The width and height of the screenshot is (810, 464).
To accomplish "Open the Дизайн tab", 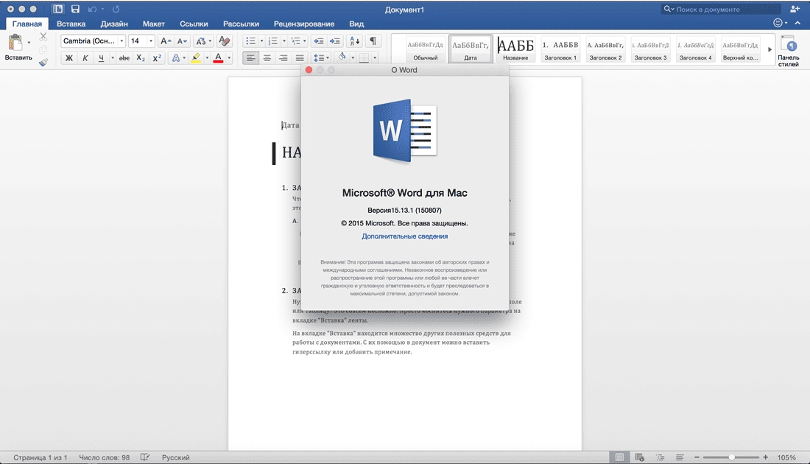I will pos(114,24).
